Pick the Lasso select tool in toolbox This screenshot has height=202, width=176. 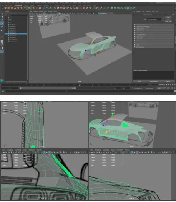point(2,16)
